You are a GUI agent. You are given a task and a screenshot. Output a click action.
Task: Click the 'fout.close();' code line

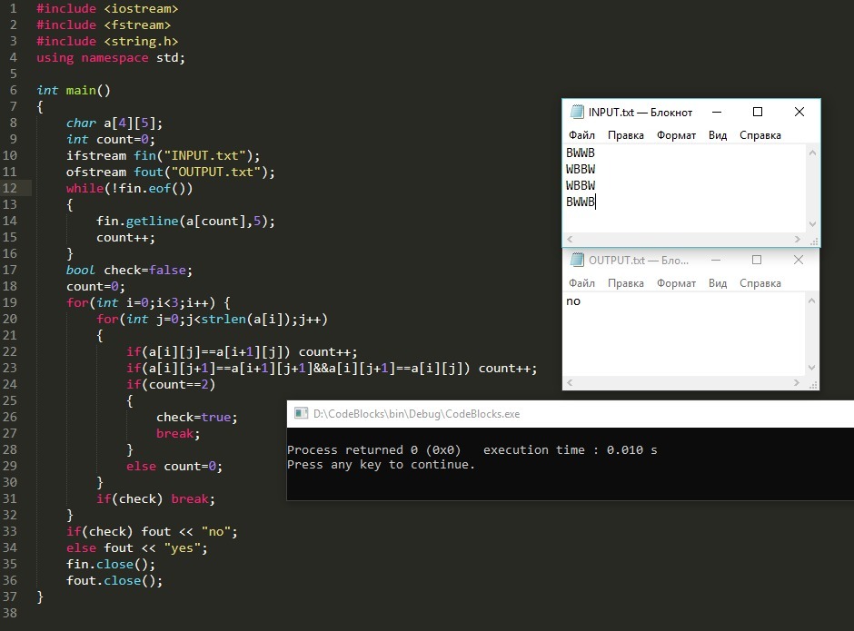coord(114,580)
